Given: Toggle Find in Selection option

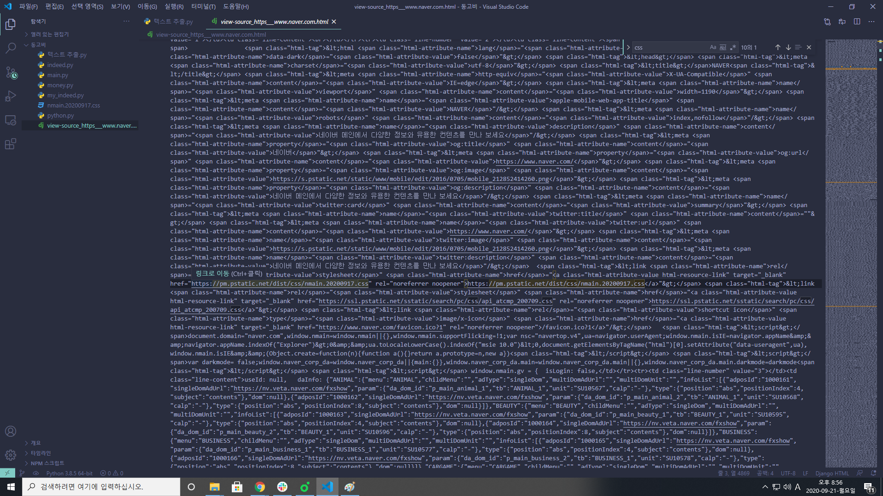Looking at the screenshot, I should coord(798,47).
